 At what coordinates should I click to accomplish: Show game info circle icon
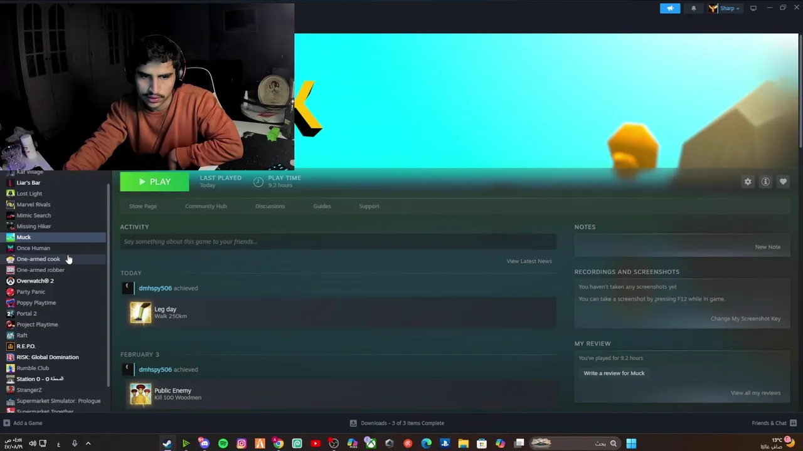(765, 182)
